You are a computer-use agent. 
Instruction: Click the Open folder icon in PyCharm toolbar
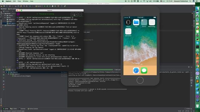point(2,6)
